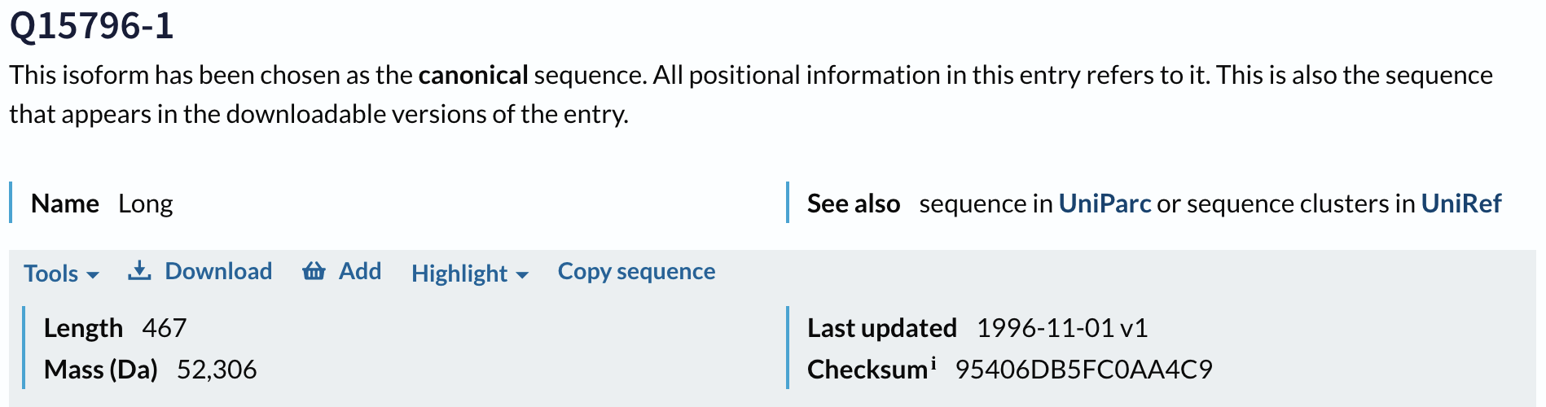Click the Length value 467
The height and width of the screenshot is (407, 1546).
pos(164,328)
